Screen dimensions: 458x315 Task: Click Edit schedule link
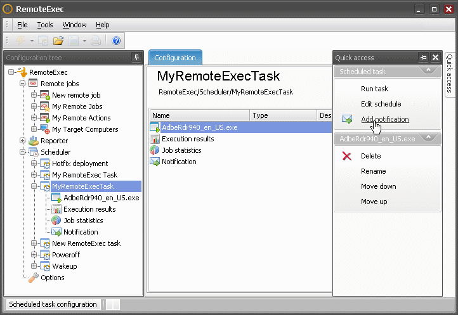click(x=381, y=104)
